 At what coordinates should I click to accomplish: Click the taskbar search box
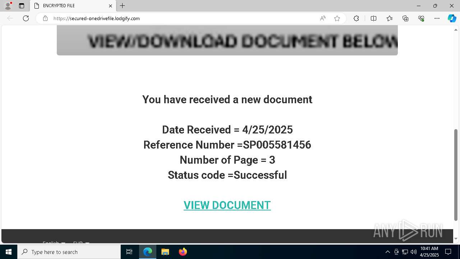point(69,252)
